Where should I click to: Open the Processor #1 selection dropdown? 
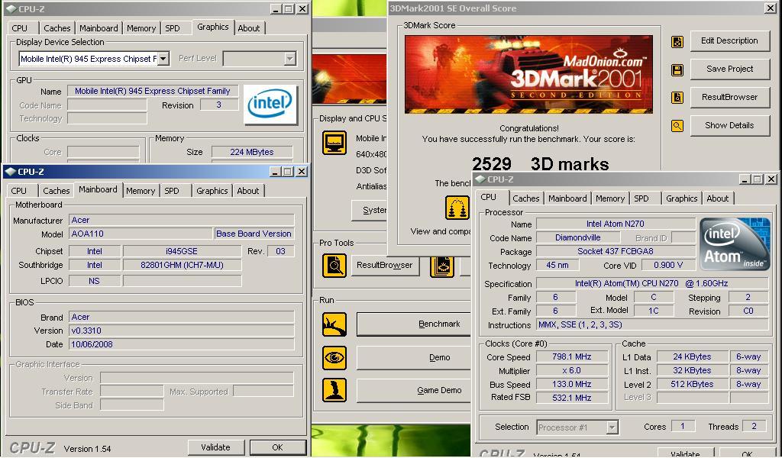[x=612, y=427]
